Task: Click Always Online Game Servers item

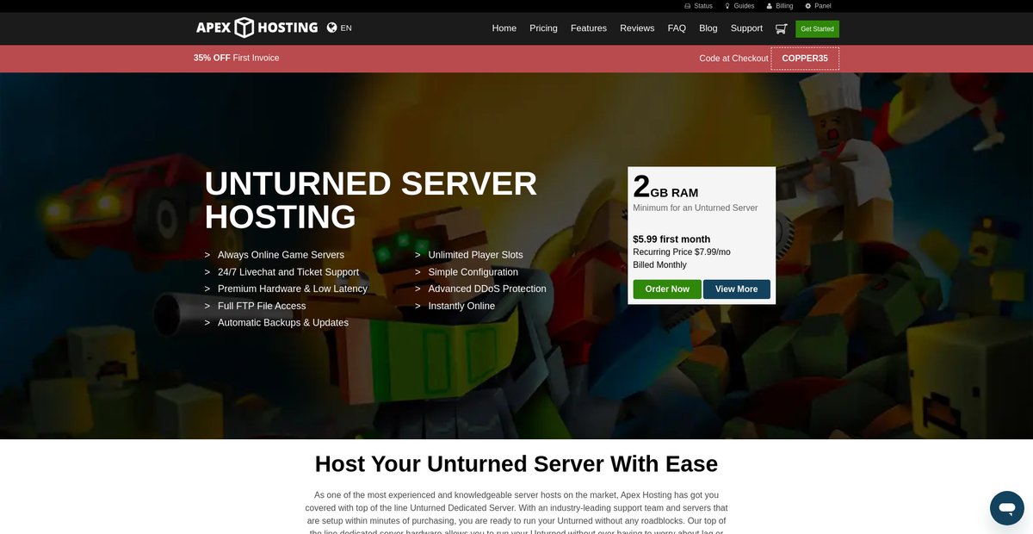Action: coord(281,255)
